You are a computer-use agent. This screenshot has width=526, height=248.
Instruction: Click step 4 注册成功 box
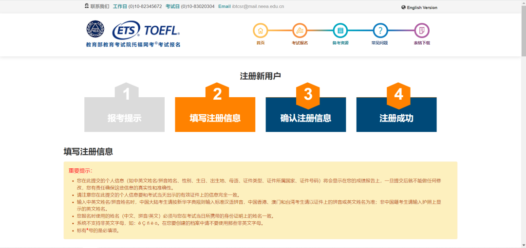[x=396, y=115]
